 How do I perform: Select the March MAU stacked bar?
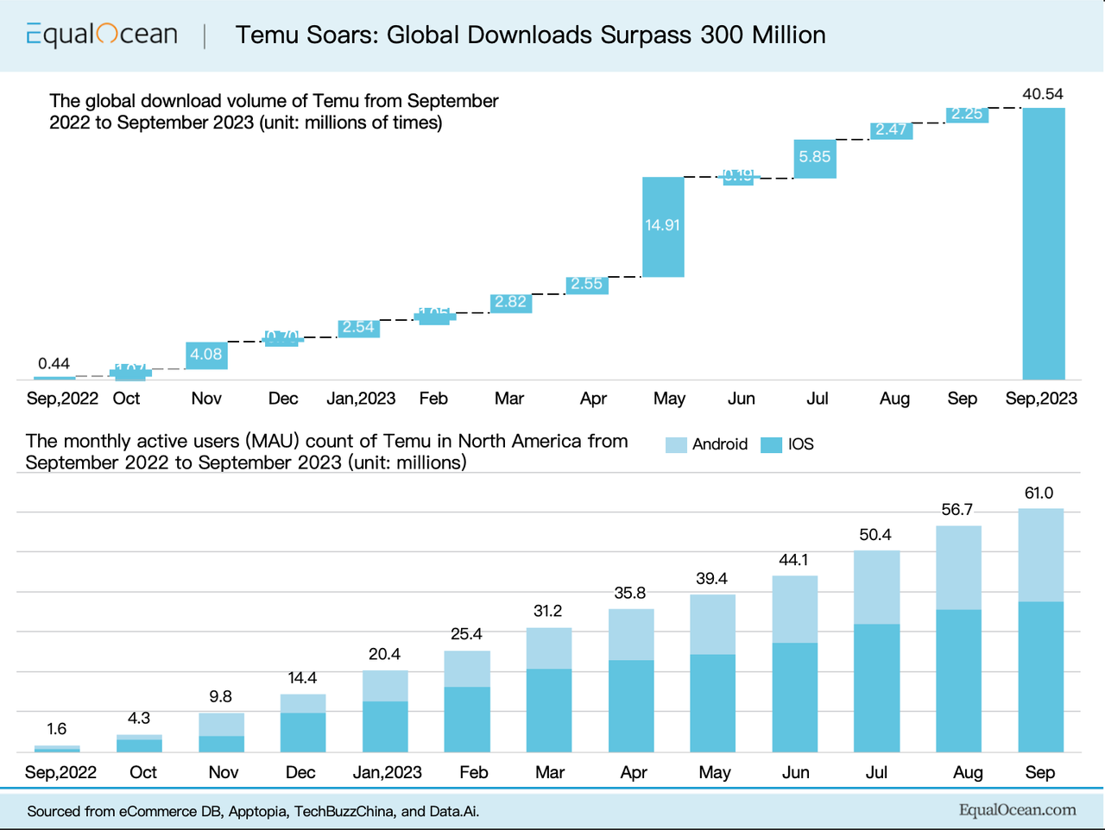tap(549, 689)
